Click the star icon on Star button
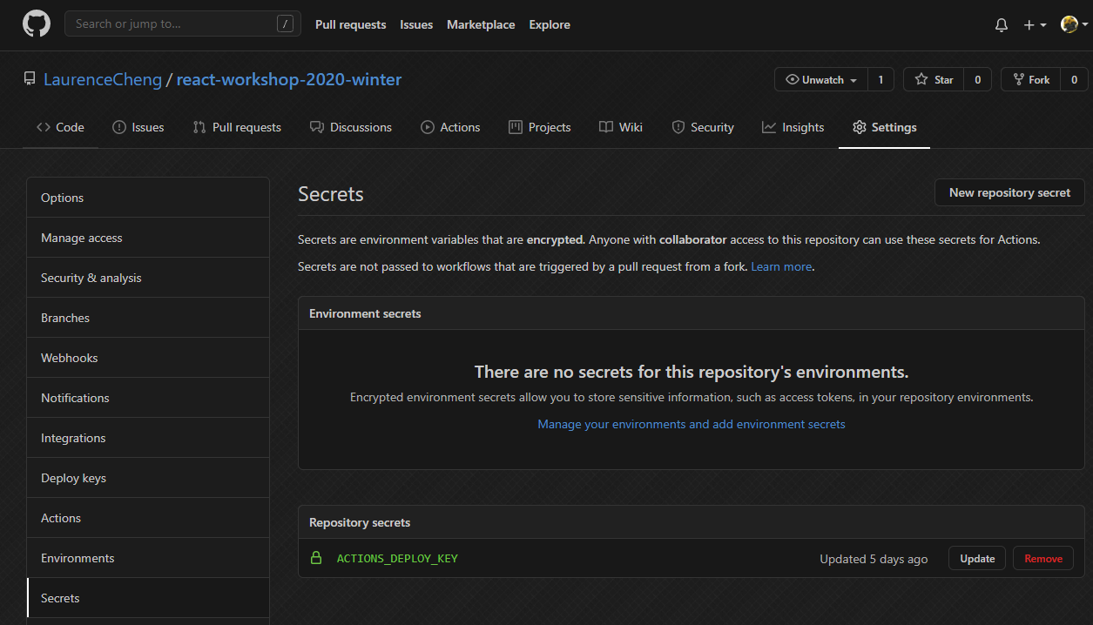Image resolution: width=1093 pixels, height=625 pixels. [x=921, y=79]
